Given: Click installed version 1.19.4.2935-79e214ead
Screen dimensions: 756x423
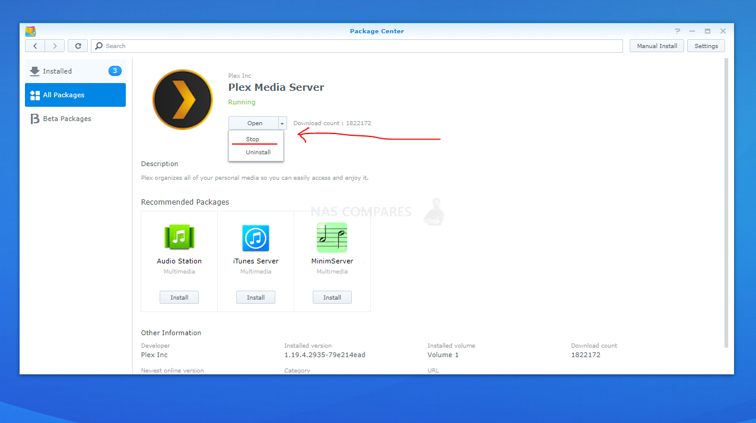Looking at the screenshot, I should [x=325, y=355].
